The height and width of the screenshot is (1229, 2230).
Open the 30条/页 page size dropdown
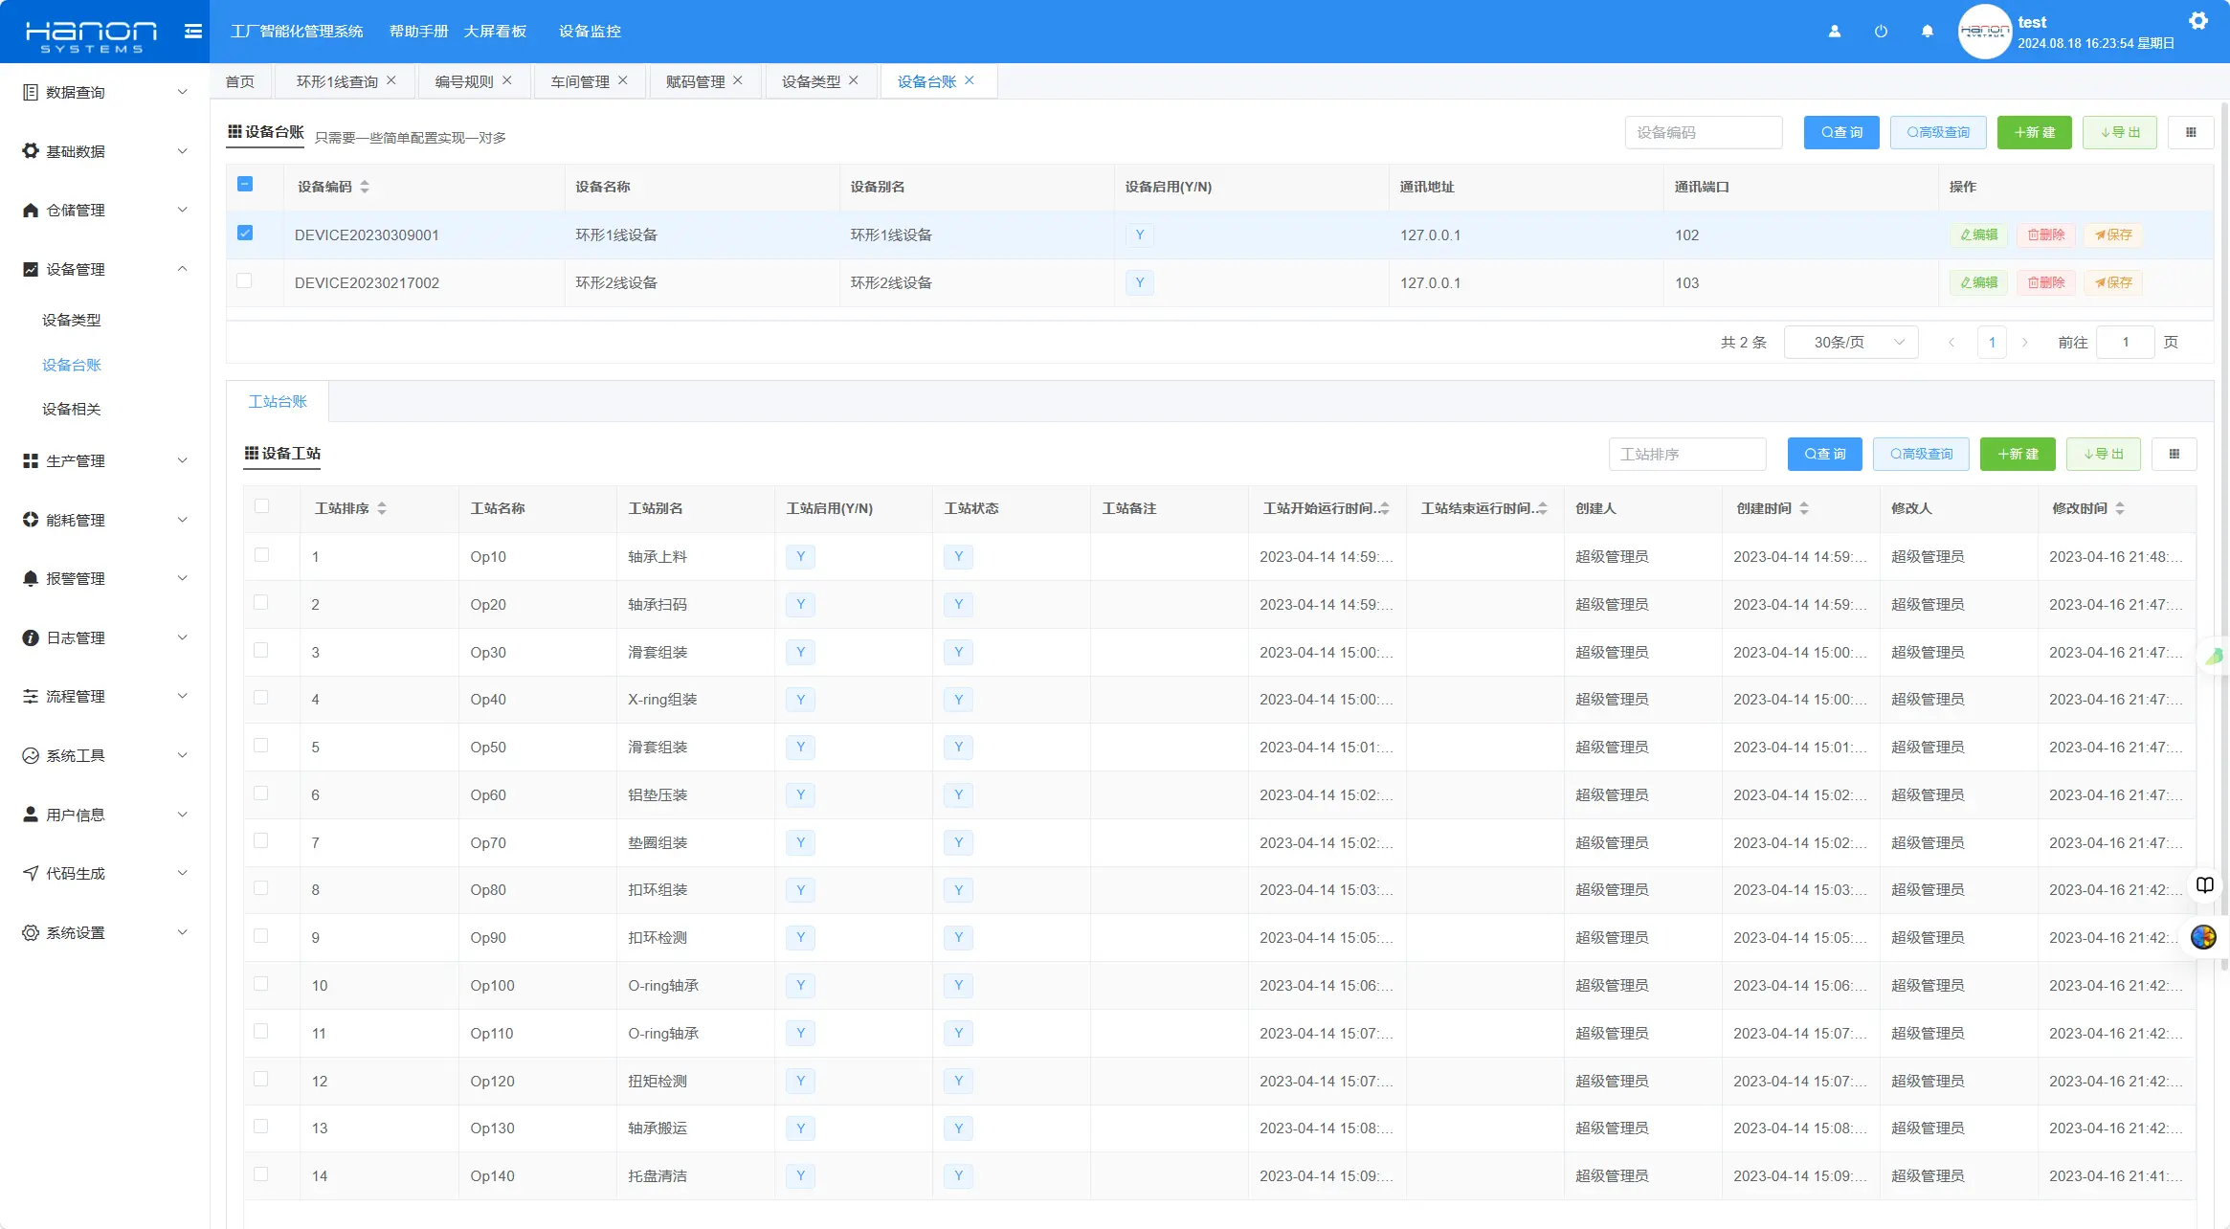coord(1851,342)
